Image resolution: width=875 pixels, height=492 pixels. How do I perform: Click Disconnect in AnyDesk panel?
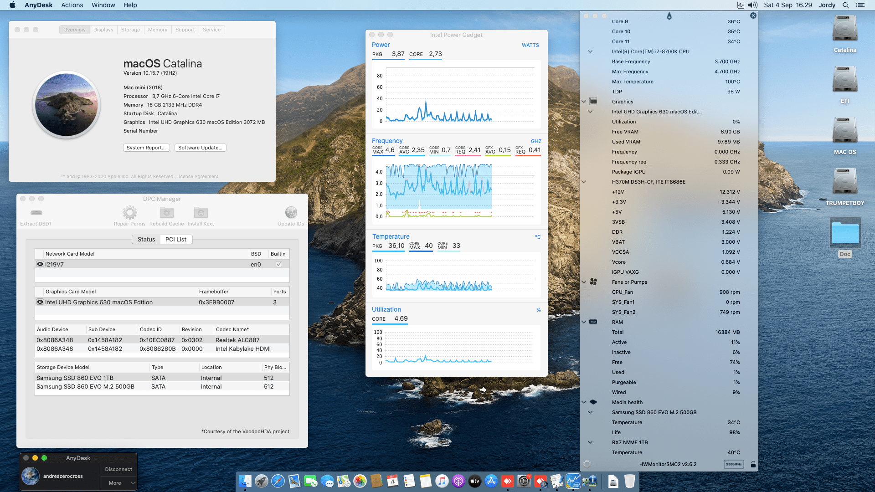[x=118, y=469]
